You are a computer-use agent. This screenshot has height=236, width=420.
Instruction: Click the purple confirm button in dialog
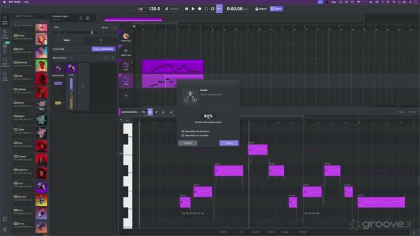click(229, 143)
